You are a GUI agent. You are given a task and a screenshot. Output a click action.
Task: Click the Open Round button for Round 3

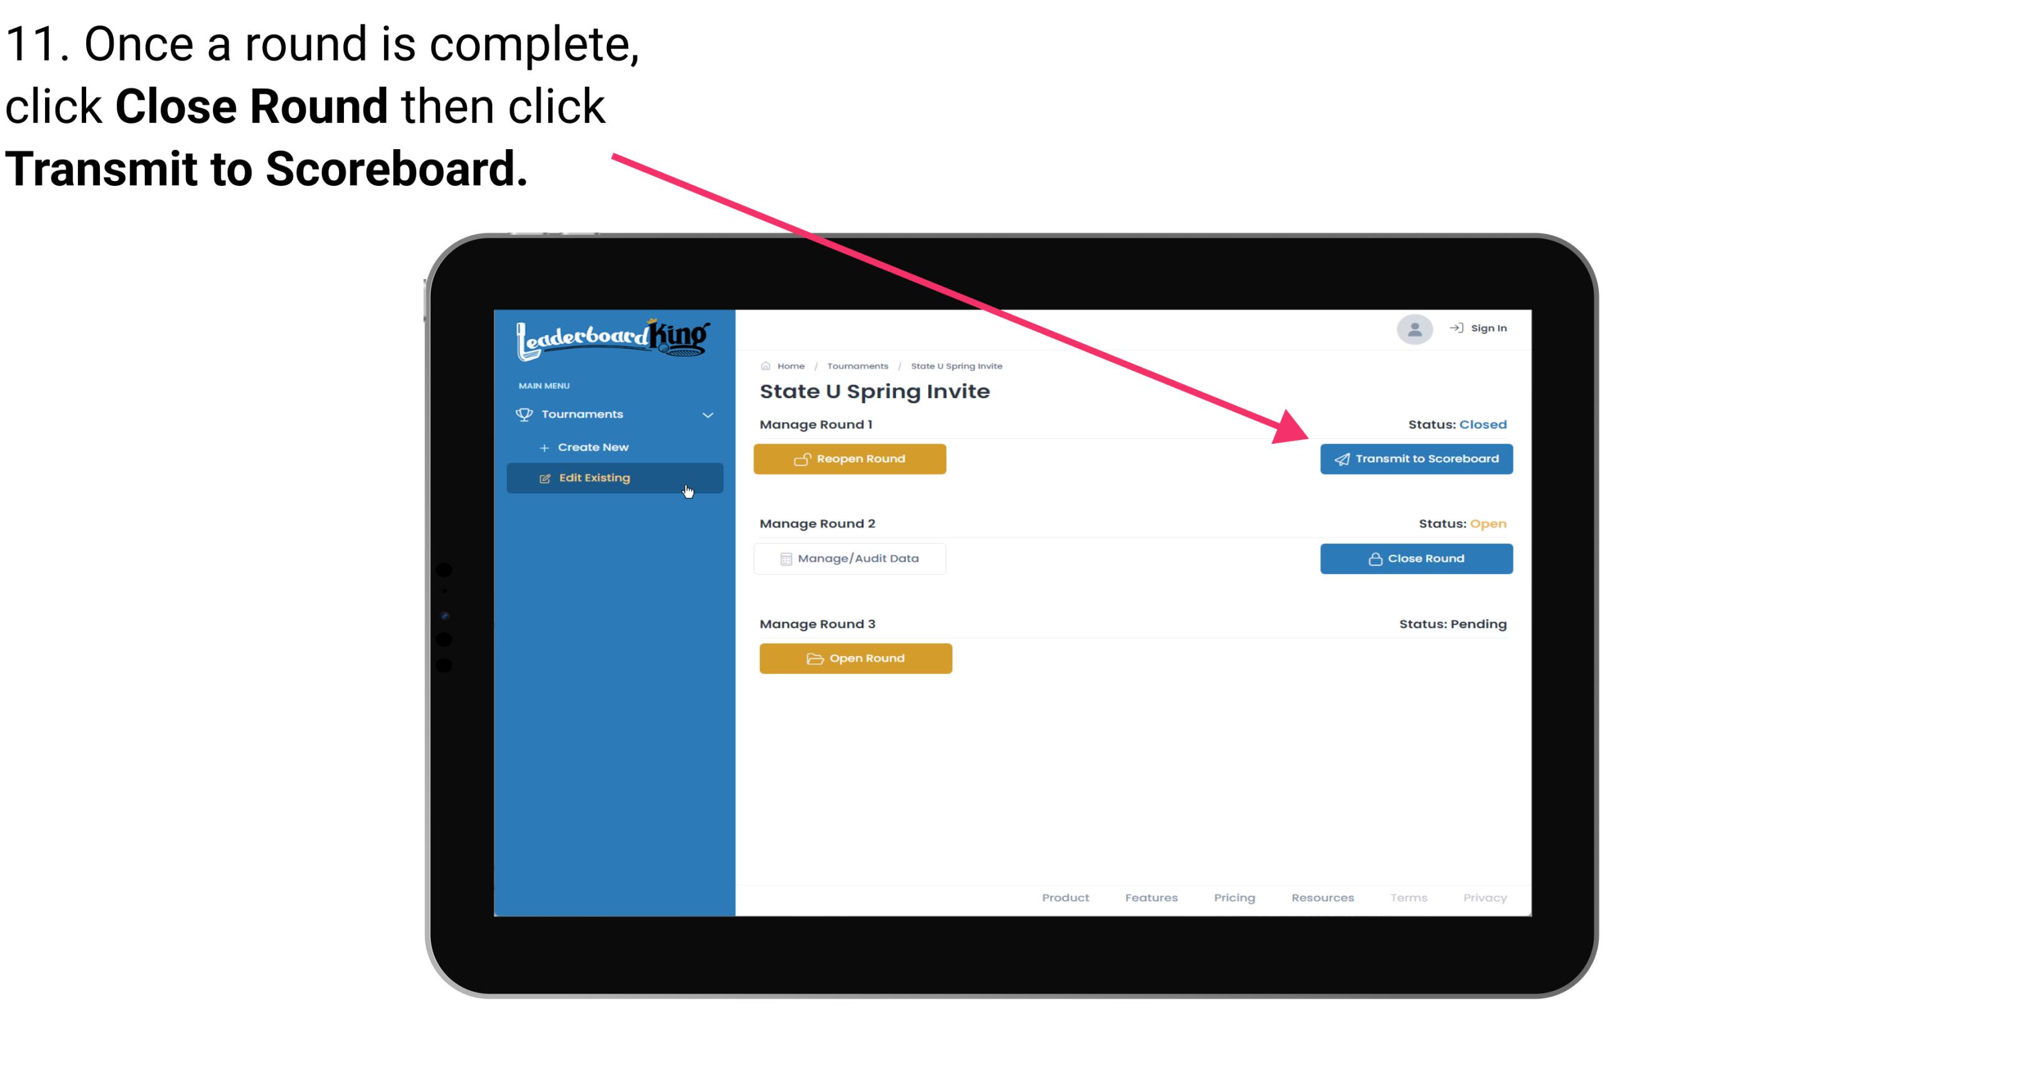click(856, 657)
